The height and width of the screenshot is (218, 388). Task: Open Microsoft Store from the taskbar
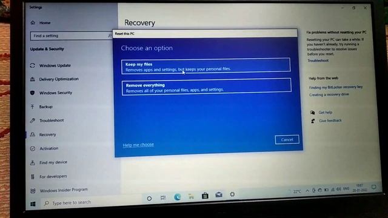[x=205, y=196]
